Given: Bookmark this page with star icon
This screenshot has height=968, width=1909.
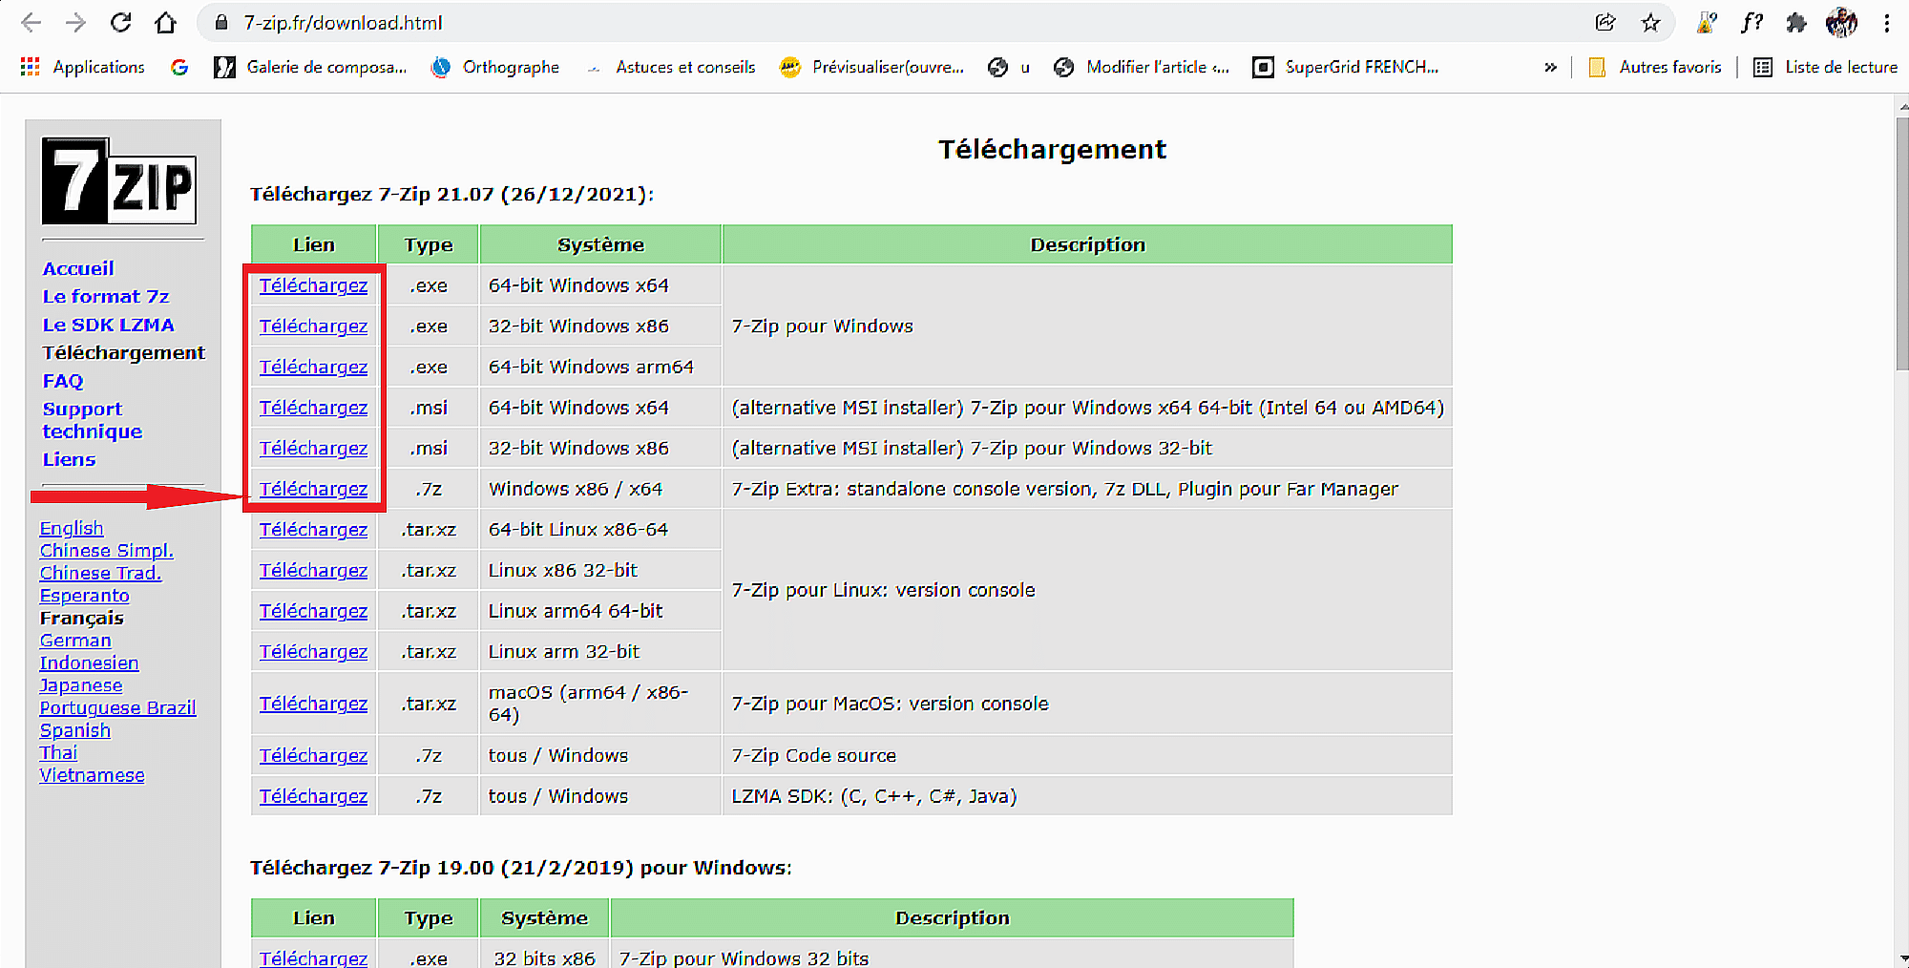Looking at the screenshot, I should tap(1650, 23).
